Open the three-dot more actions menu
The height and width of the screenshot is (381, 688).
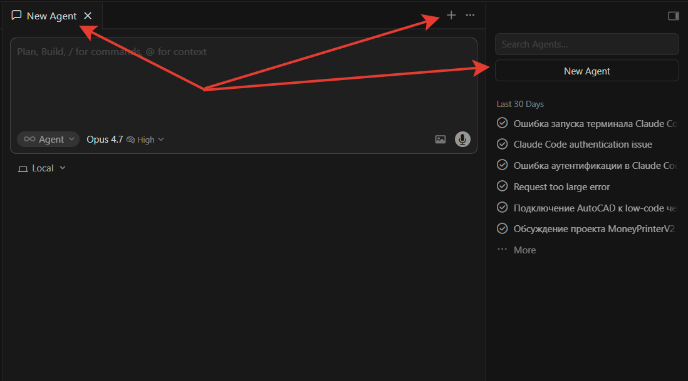click(x=470, y=15)
